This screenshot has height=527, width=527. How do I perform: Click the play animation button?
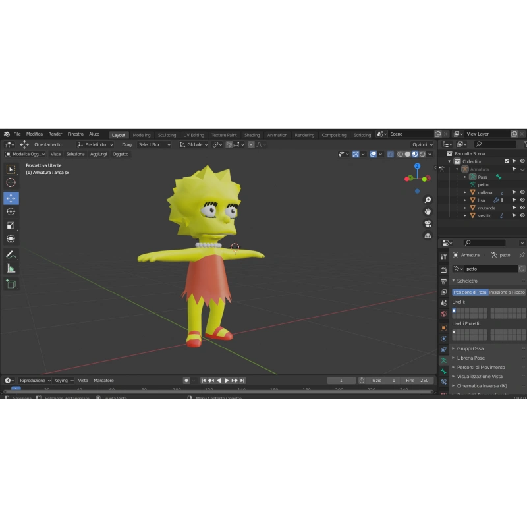coord(227,381)
